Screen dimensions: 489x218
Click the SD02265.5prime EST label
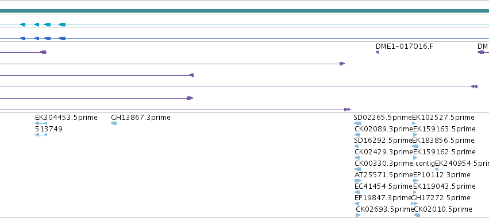click(383, 118)
